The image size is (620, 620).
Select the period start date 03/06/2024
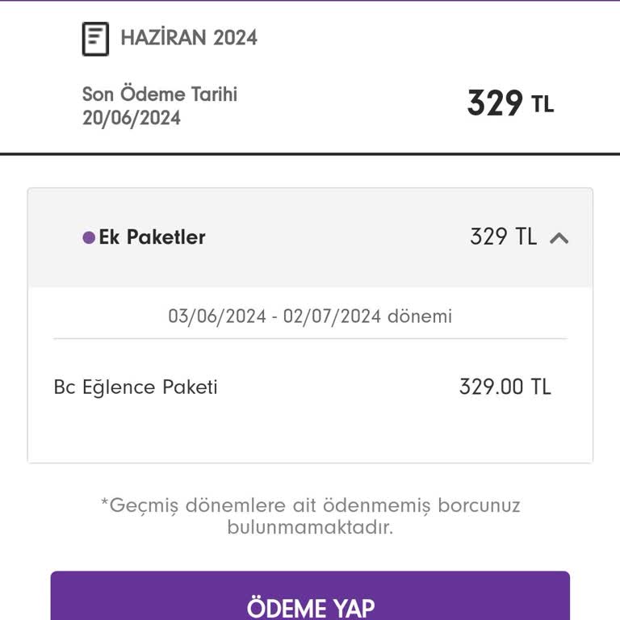pyautogui.click(x=217, y=316)
